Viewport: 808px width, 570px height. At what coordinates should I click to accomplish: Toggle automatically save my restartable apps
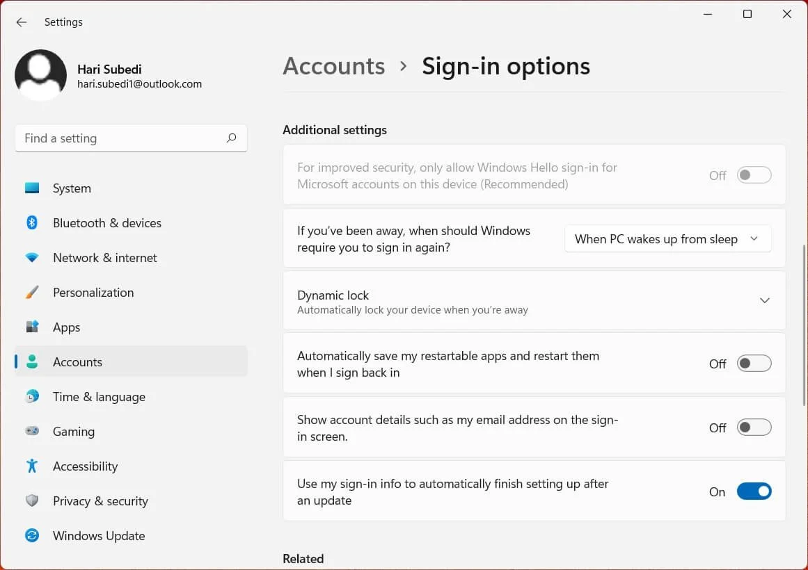point(754,363)
